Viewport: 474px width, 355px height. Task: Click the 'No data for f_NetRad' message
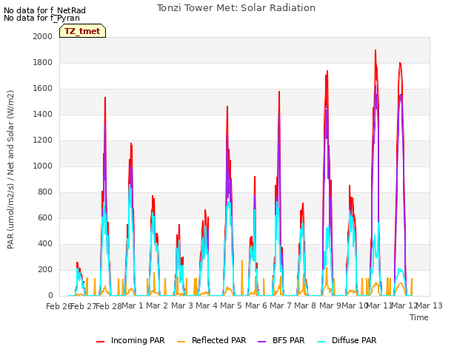tap(44, 10)
